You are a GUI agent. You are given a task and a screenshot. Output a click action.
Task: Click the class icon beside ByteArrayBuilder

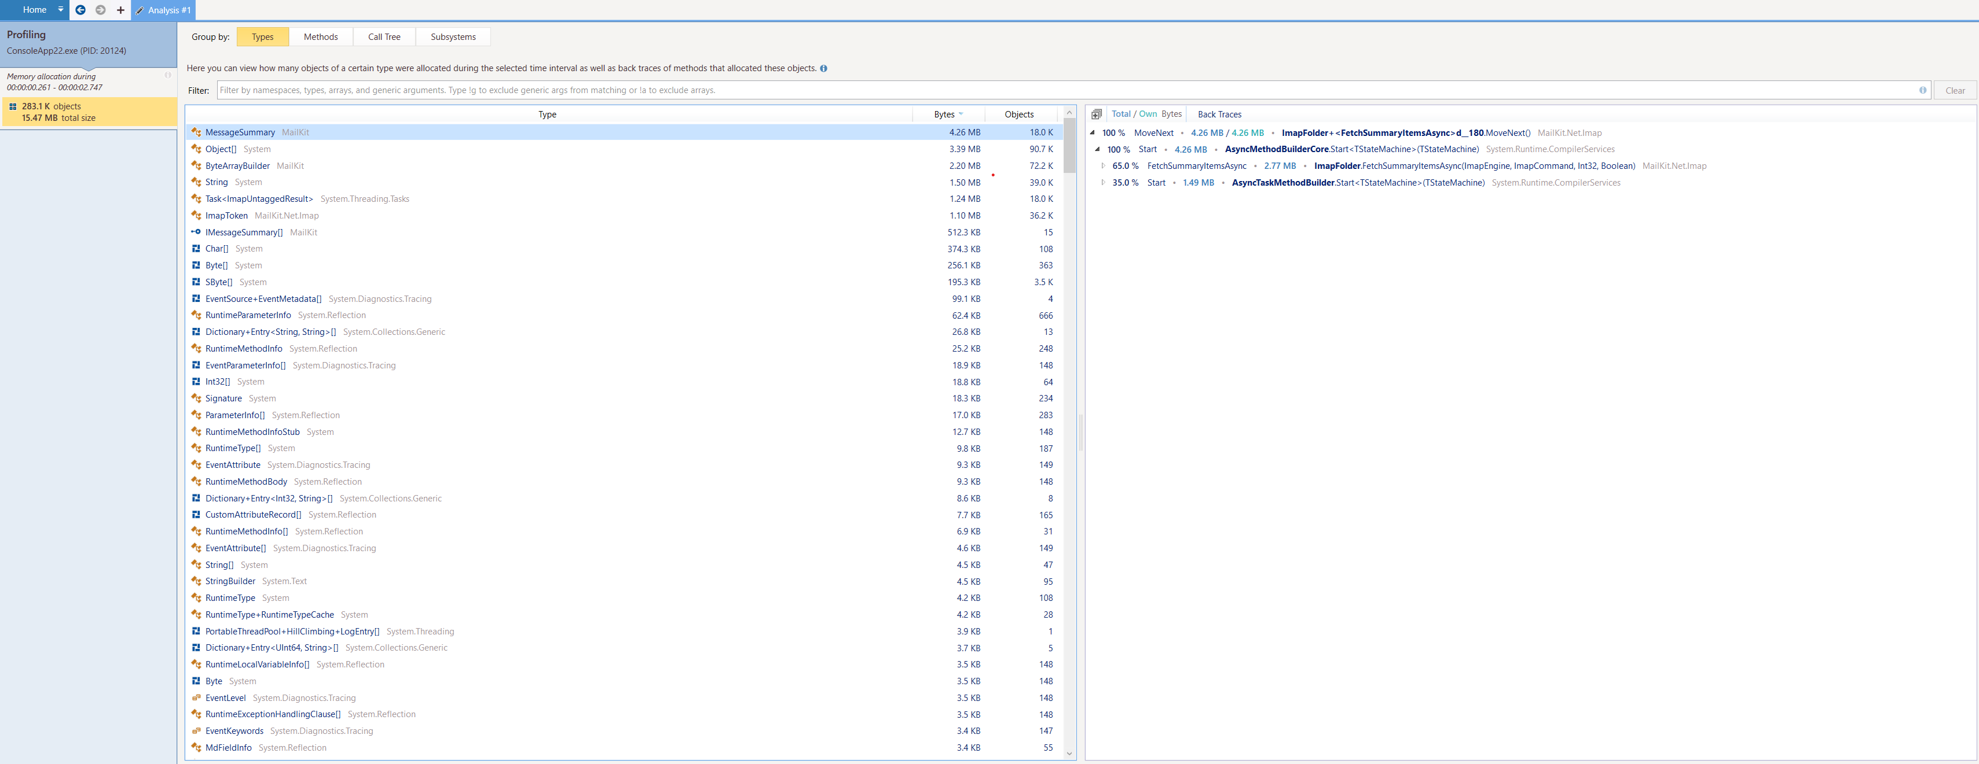[196, 165]
